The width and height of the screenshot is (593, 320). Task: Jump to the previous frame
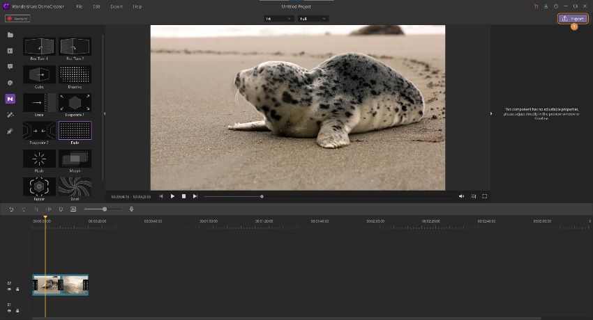(161, 196)
